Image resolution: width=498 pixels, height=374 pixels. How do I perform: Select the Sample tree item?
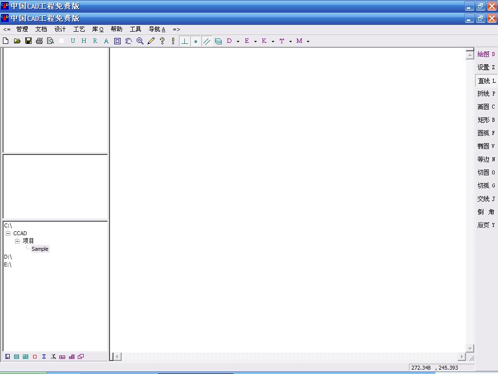pos(40,249)
